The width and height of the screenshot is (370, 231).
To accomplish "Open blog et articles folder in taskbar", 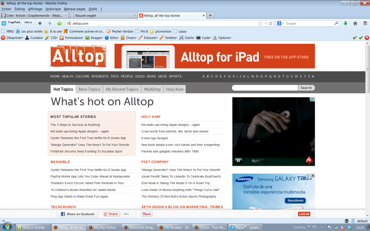I will (x=33, y=227).
